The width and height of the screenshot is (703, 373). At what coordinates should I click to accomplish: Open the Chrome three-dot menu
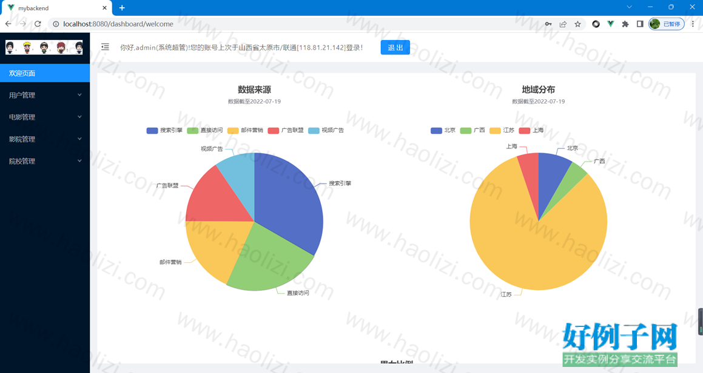pos(693,24)
